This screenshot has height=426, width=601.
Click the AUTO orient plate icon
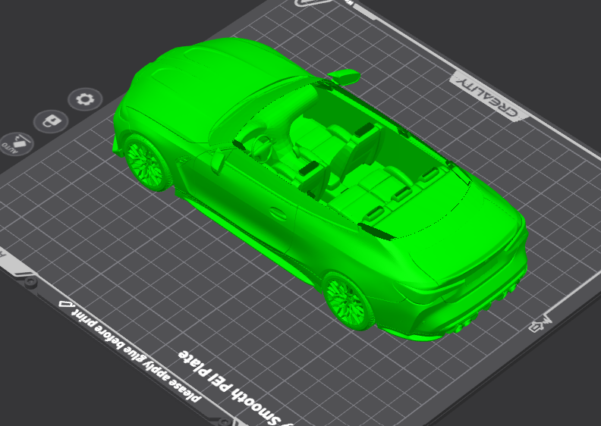[x=16, y=144]
